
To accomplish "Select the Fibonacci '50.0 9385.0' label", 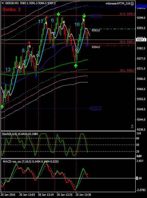I will point(127,42).
